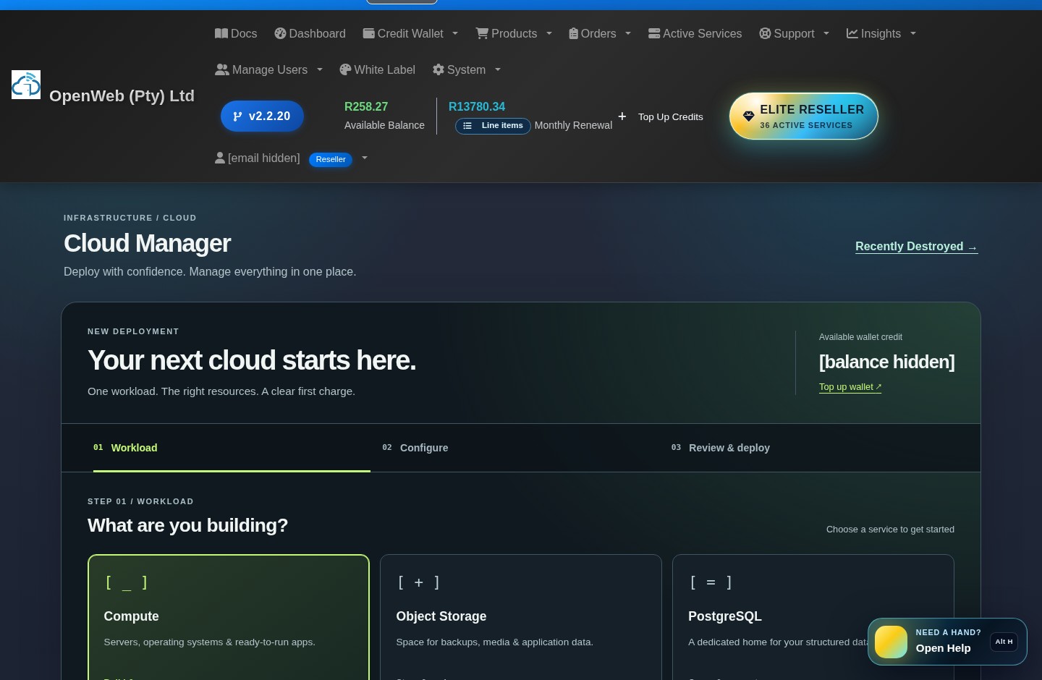Click the Reseller role badge
Screen dimensions: 1042x680
pos(331,159)
